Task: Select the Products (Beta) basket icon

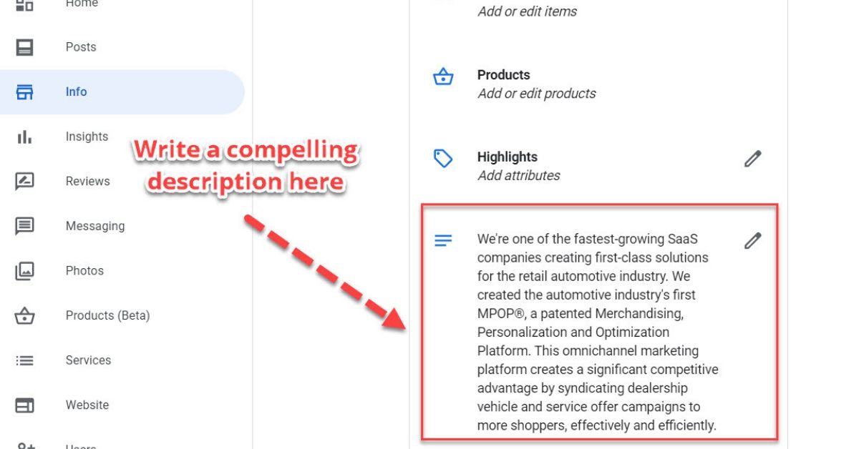Action: tap(24, 315)
